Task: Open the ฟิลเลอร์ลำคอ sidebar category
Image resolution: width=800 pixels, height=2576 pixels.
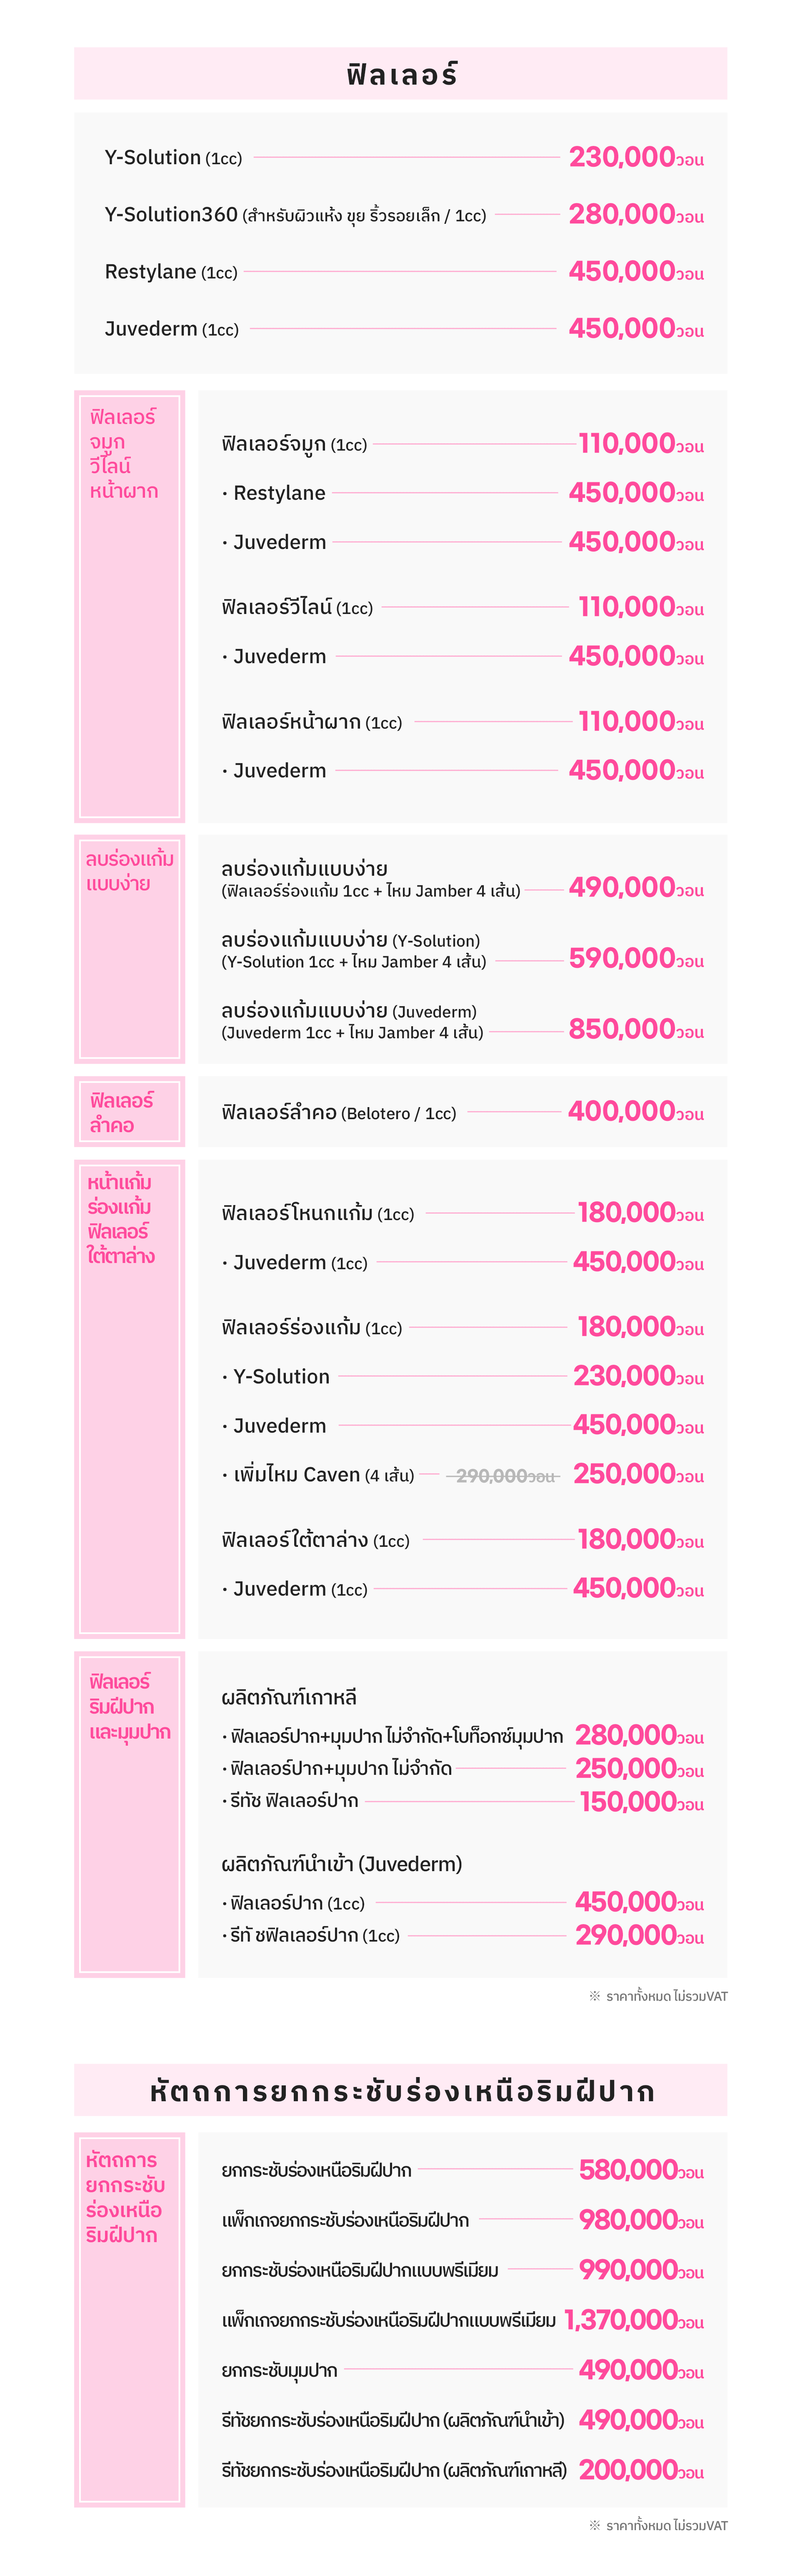Action: tap(129, 1112)
